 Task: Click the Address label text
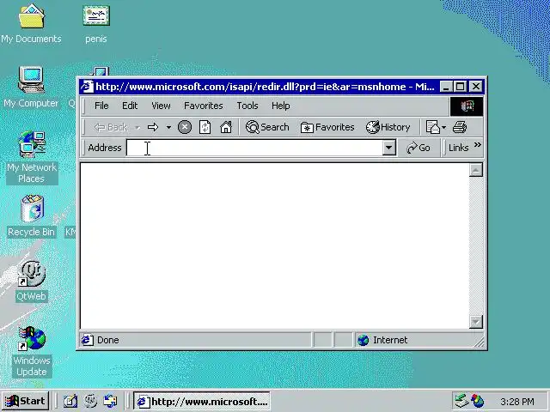(x=105, y=148)
